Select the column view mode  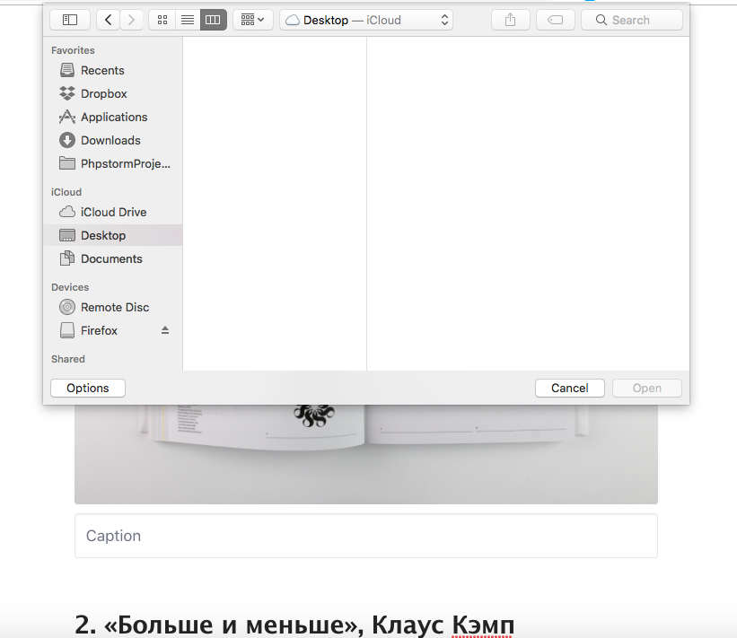213,20
